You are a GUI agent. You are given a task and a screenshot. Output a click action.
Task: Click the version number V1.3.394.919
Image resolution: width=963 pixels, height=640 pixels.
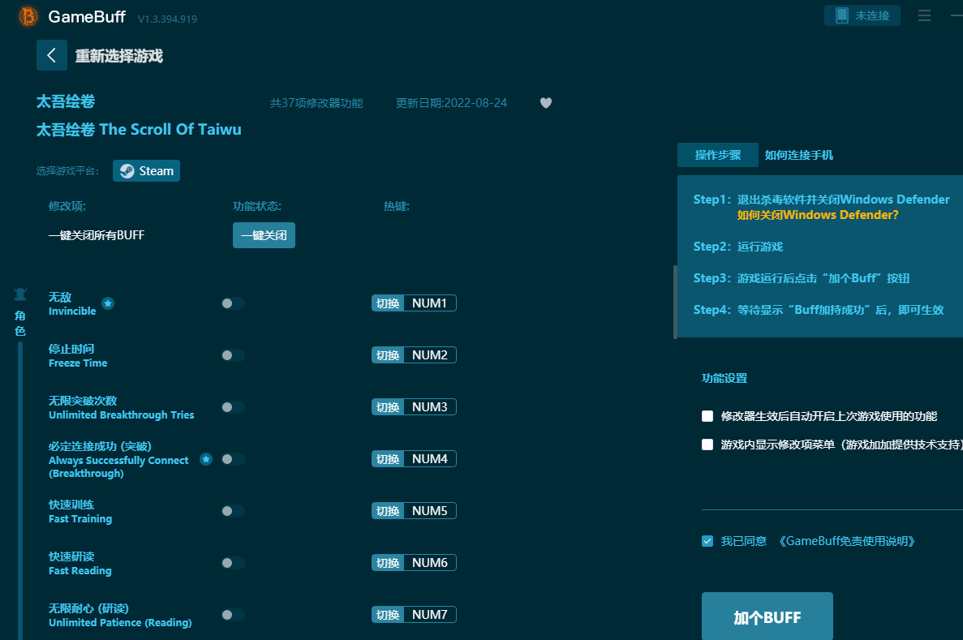168,19
